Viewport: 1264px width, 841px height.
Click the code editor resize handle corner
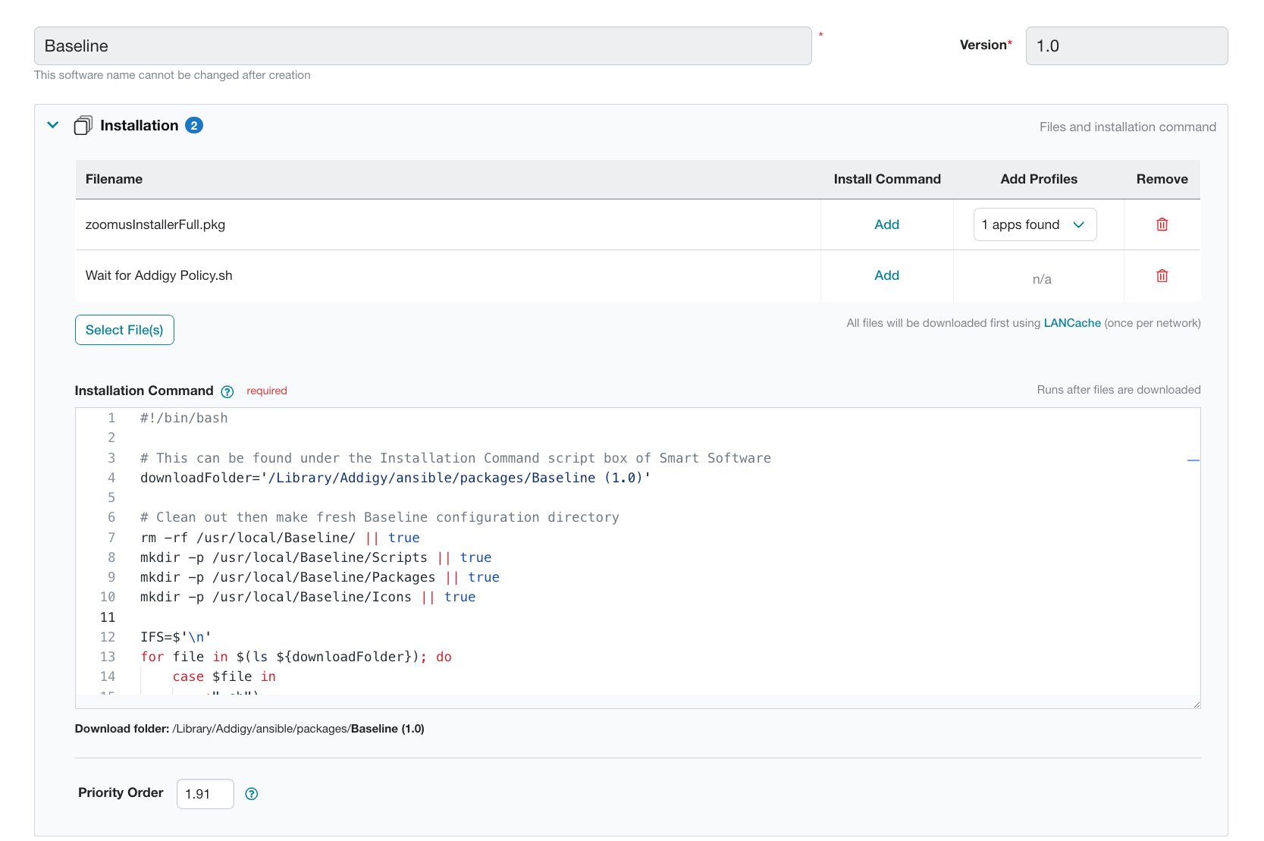[x=1197, y=704]
